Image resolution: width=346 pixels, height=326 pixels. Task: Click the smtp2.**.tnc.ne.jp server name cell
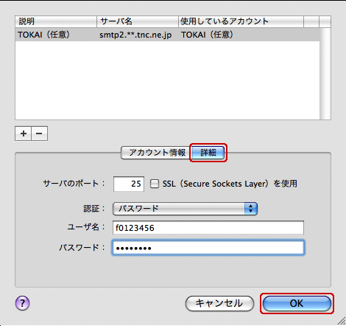coord(135,35)
